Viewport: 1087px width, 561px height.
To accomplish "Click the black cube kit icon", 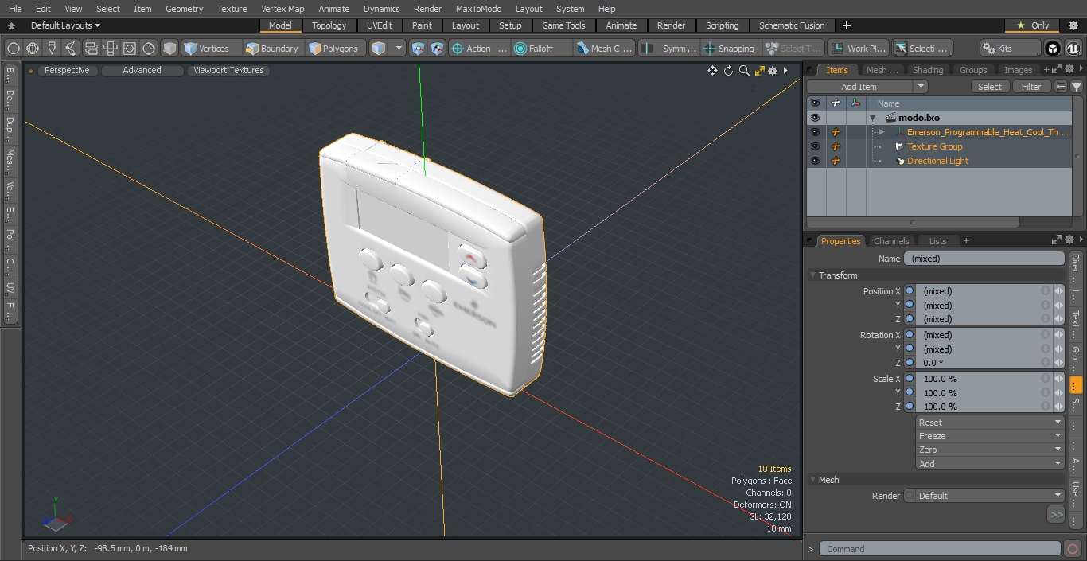I will click(1053, 49).
